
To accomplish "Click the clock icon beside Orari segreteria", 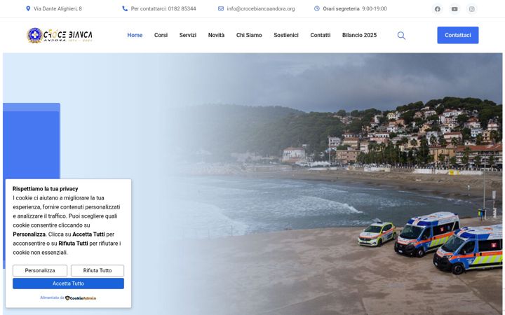I will click(x=317, y=8).
